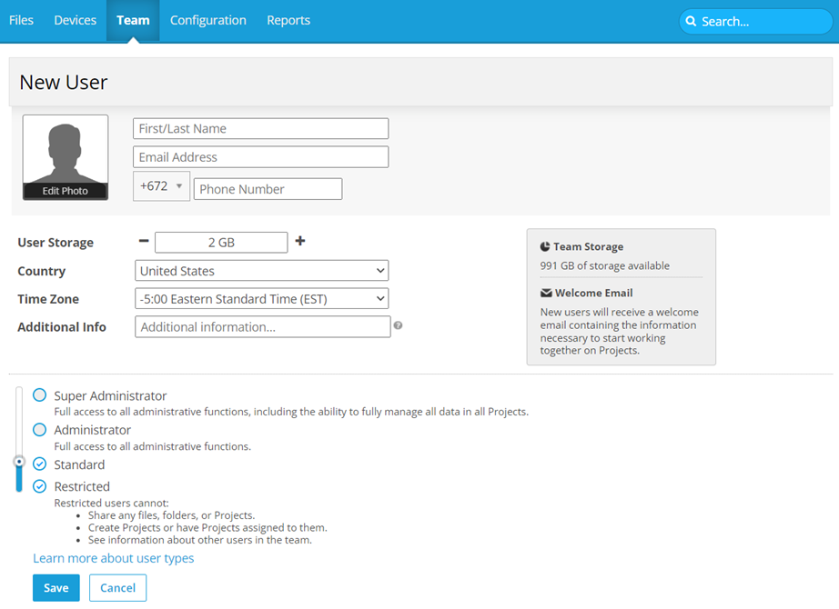The width and height of the screenshot is (839, 609).
Task: Choose the Standard user type option
Action: pos(40,464)
